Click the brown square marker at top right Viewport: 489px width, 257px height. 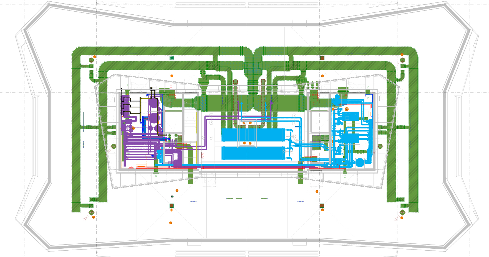point(322,58)
